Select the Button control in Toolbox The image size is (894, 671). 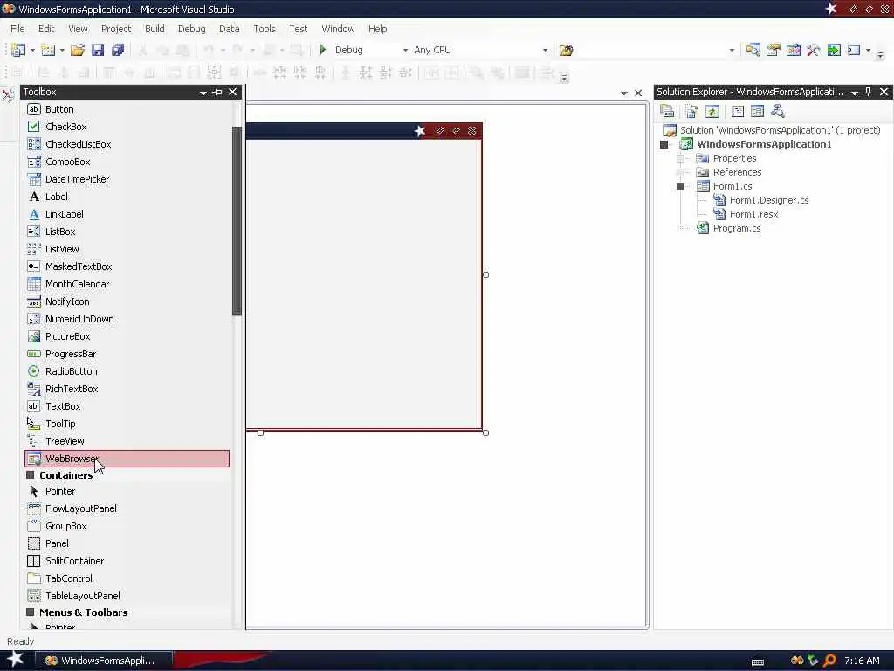tap(127, 109)
